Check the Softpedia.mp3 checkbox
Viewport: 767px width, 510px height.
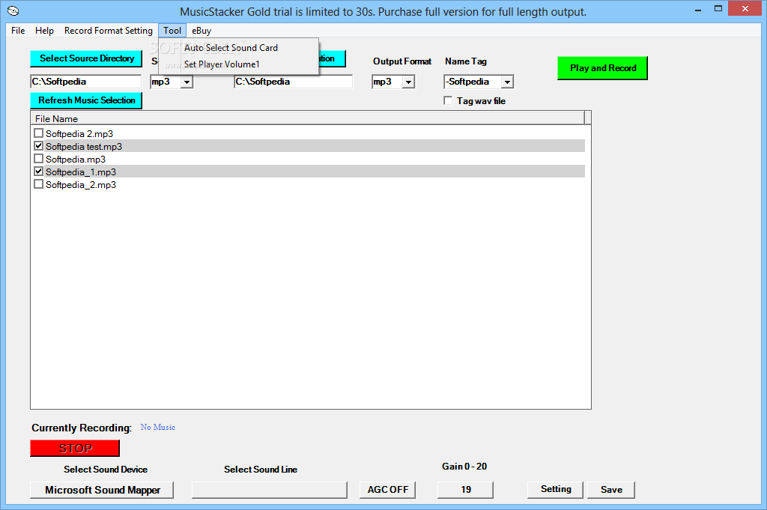coord(39,159)
